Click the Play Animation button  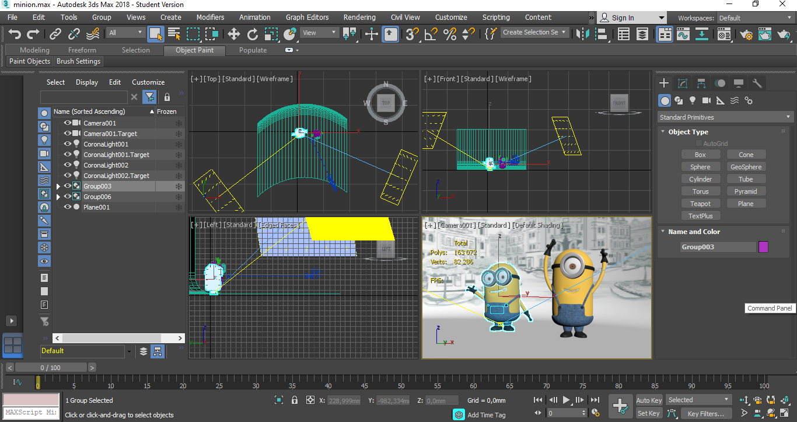567,400
